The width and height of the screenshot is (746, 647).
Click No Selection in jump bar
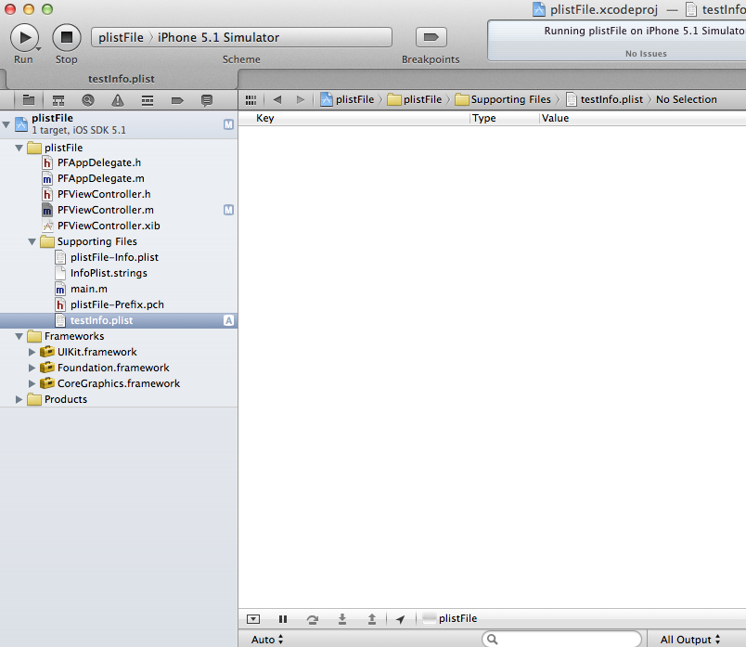point(686,99)
